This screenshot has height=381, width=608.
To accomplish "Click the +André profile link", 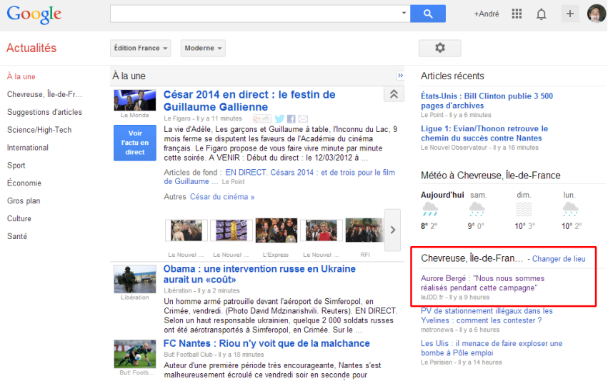I will [487, 14].
